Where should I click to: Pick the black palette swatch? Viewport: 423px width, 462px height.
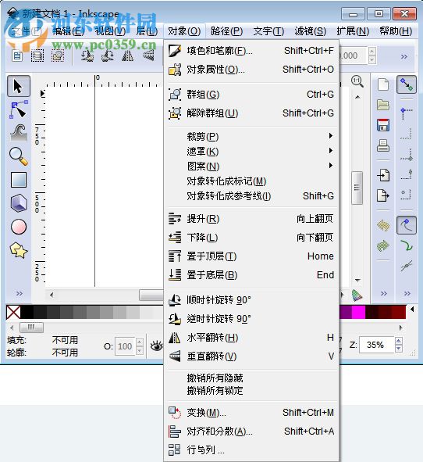coord(27,313)
